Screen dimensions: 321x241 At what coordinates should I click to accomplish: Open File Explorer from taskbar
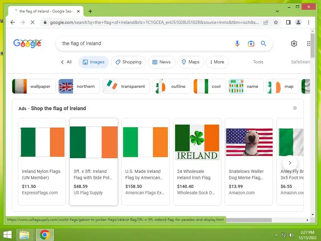pyautogui.click(x=24, y=235)
